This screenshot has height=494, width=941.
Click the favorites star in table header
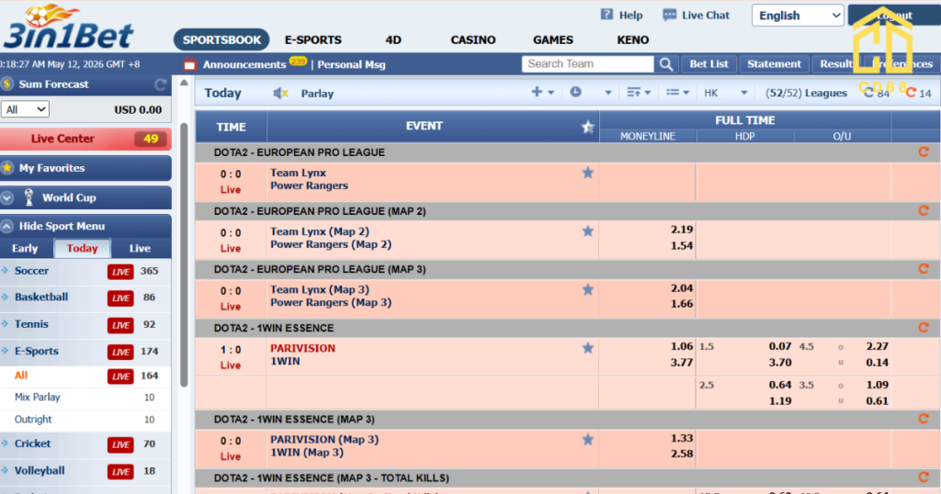coord(587,127)
